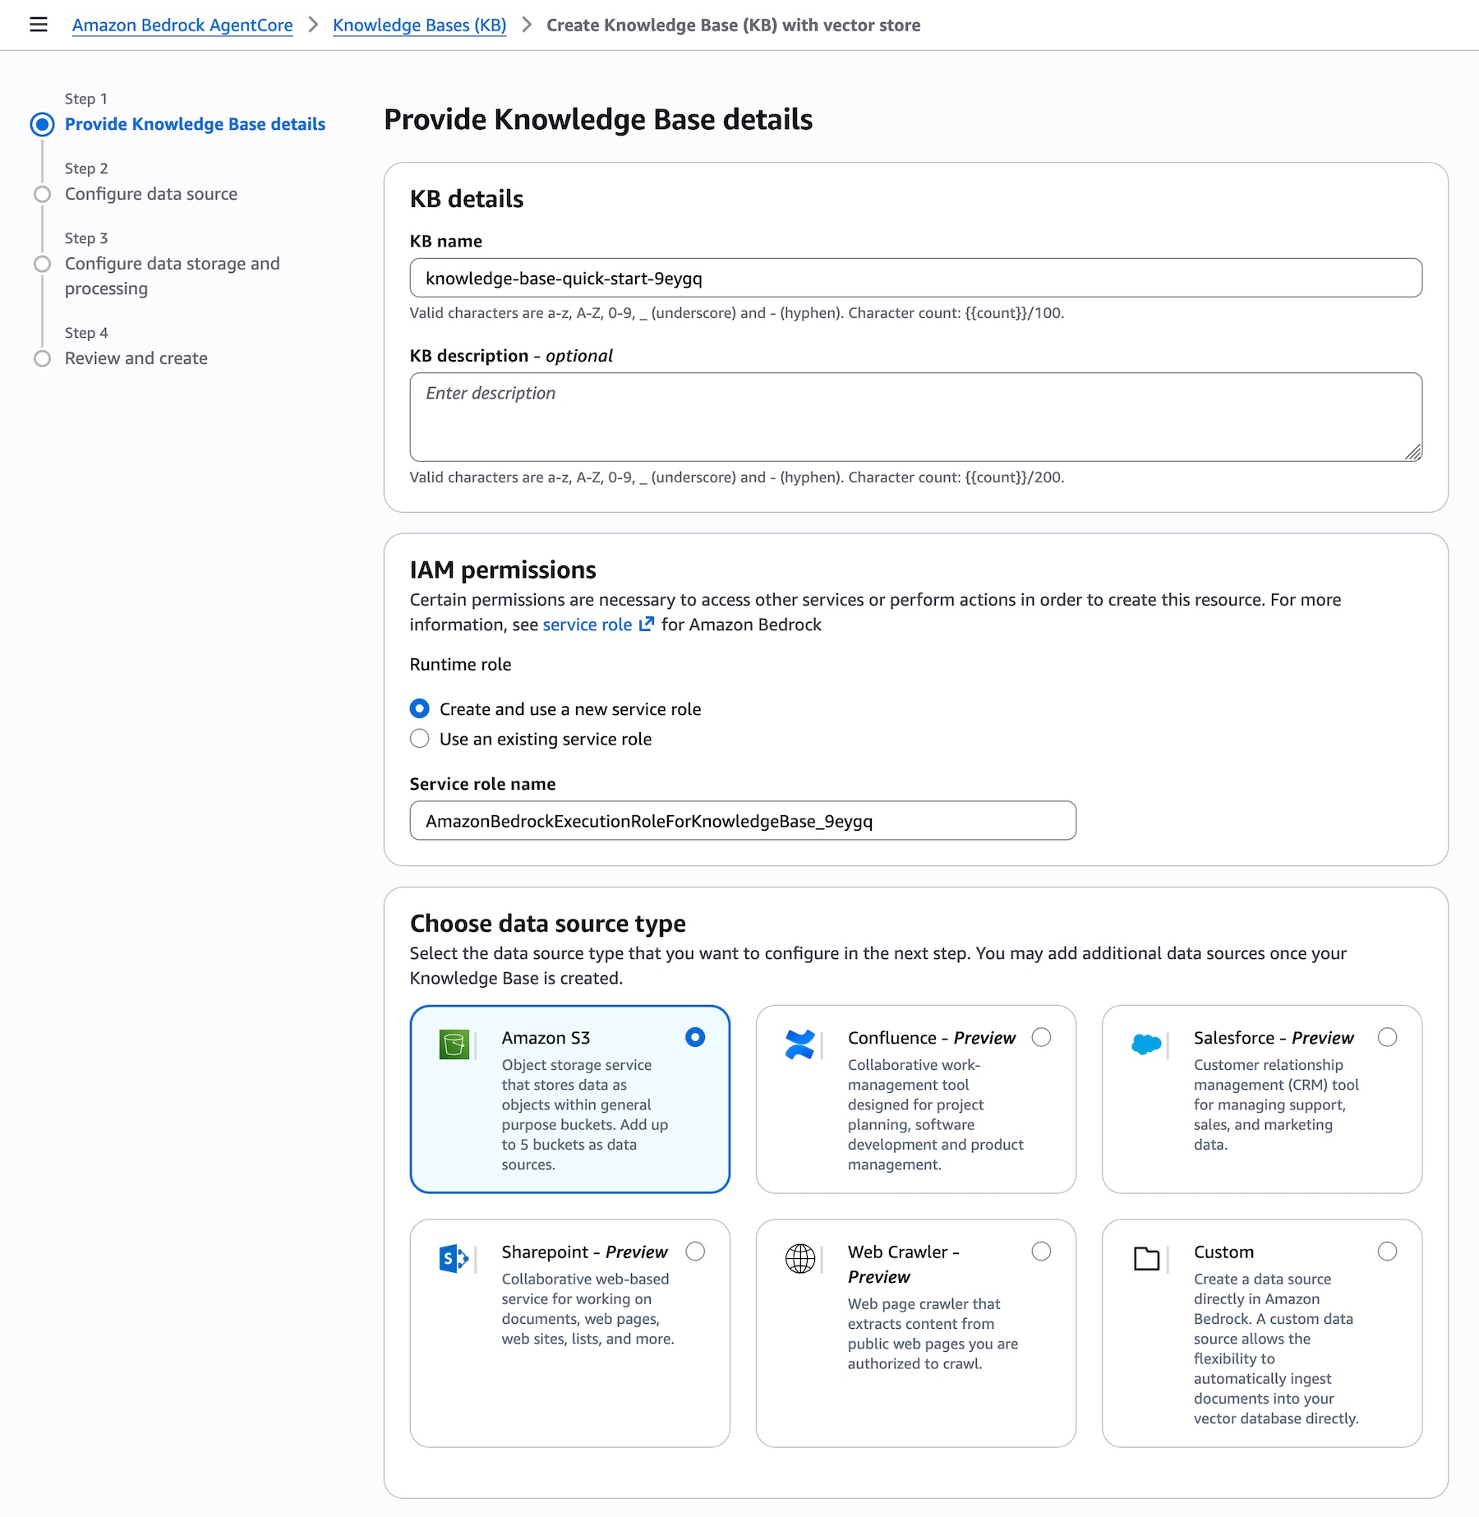
Task: Go to Knowledge Bases (KB) breadcrumb
Action: [x=419, y=25]
